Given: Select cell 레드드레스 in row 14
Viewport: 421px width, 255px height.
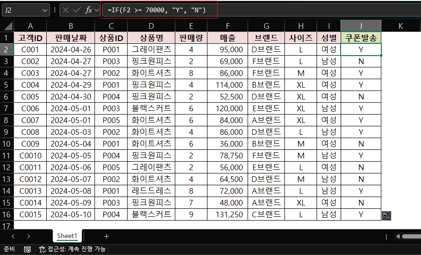Looking at the screenshot, I should [151, 191].
